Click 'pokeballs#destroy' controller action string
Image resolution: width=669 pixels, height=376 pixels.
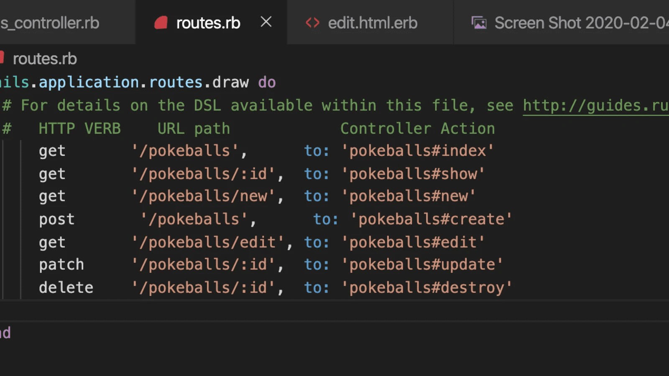pos(426,287)
